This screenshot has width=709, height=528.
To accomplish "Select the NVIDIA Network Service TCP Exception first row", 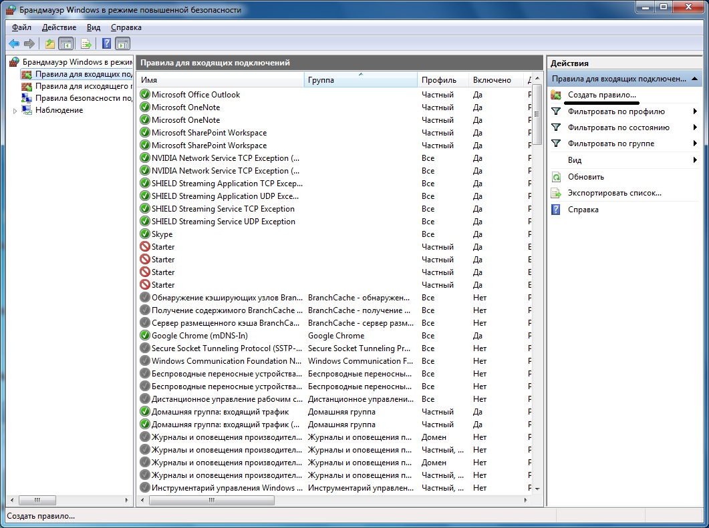I will pos(335,158).
